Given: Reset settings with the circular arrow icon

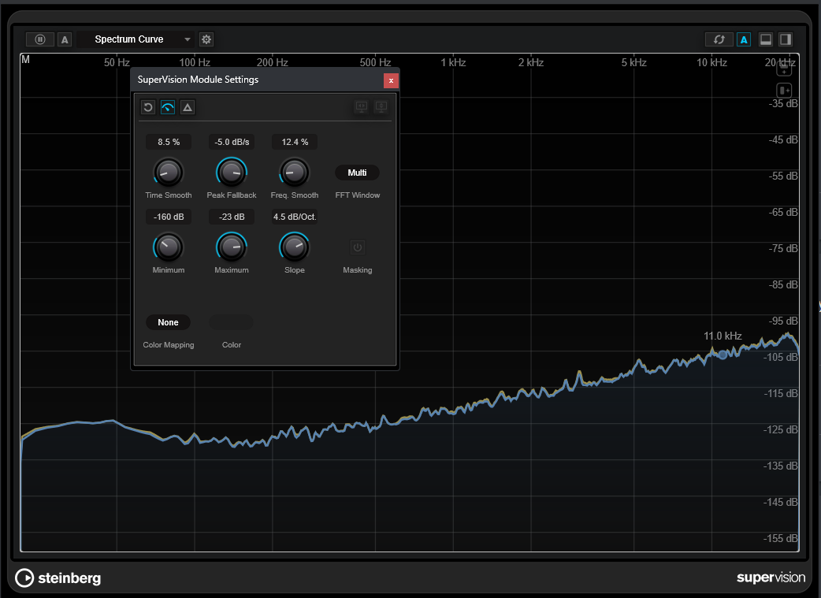Looking at the screenshot, I should [148, 107].
